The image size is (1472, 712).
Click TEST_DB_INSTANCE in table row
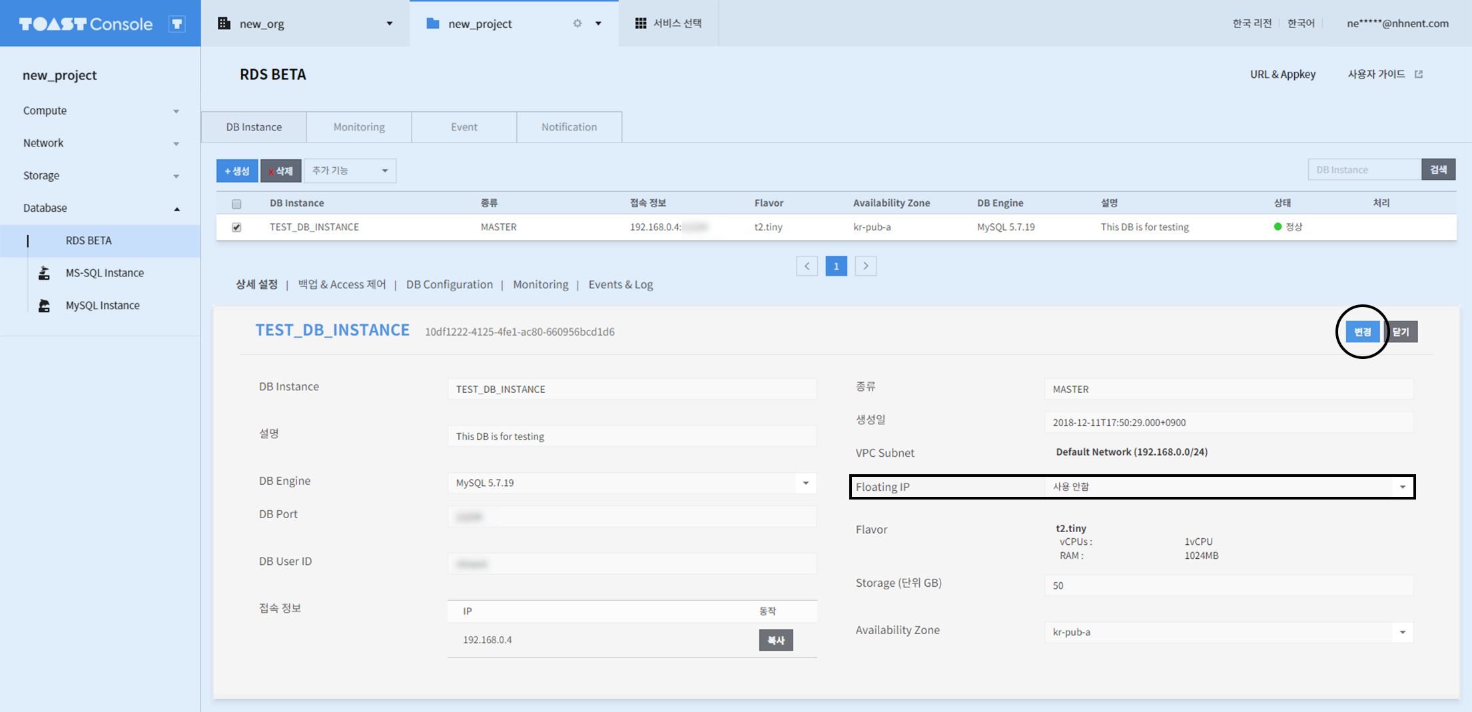coord(314,227)
